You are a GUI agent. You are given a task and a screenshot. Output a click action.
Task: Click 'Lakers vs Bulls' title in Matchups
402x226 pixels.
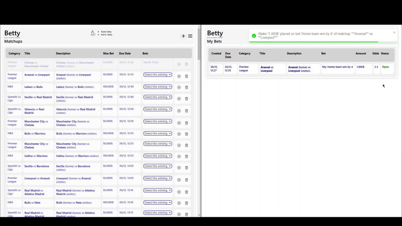tap(33, 87)
